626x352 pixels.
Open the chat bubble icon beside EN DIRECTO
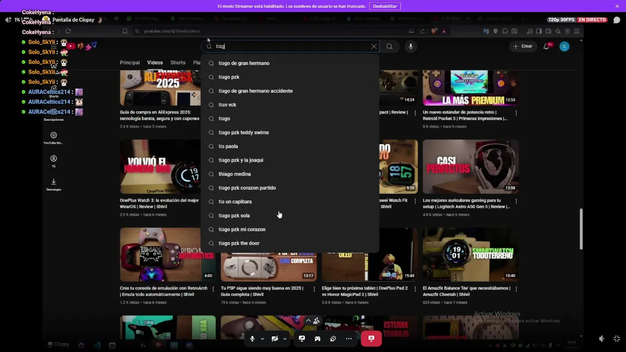pos(616,20)
